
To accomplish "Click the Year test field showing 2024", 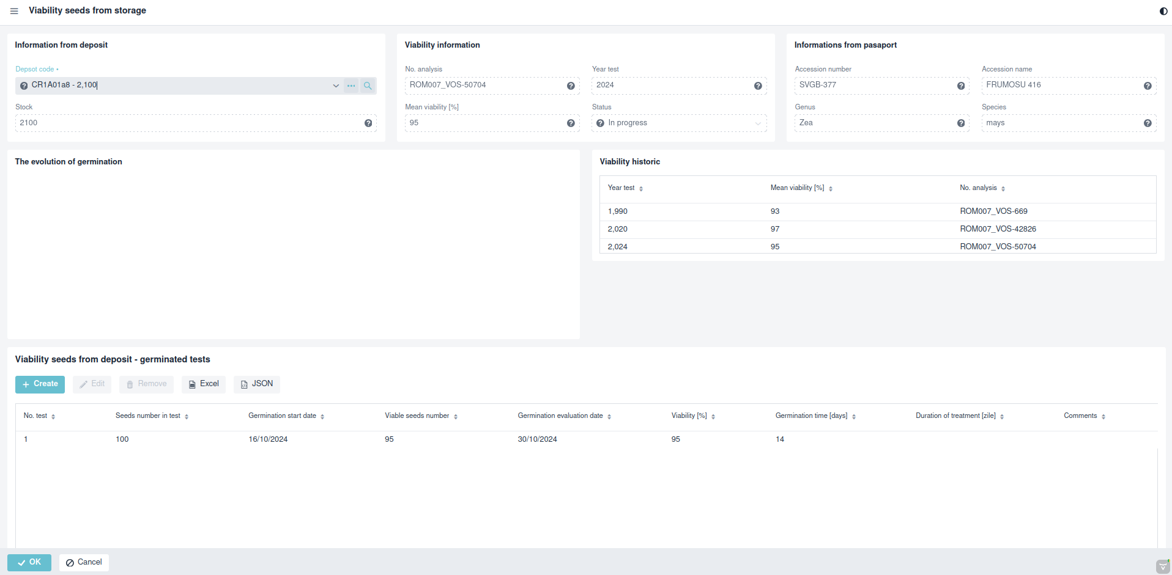I will [x=679, y=86].
